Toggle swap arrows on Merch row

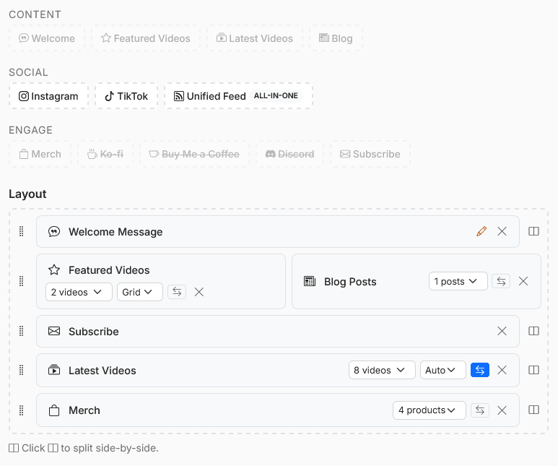[480, 410]
